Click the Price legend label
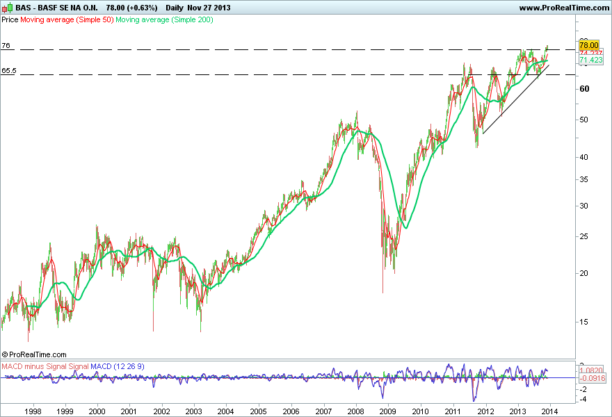612x417 pixels. click(10, 19)
